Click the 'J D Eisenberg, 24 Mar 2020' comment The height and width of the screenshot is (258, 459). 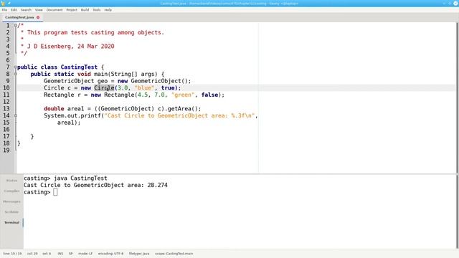(x=70, y=46)
